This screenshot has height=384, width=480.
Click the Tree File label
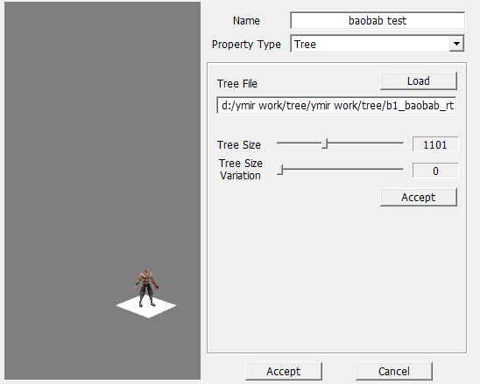click(237, 83)
